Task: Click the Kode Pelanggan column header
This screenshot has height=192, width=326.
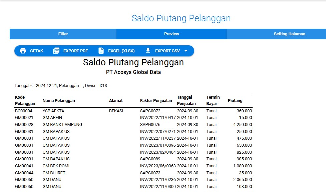Action: 25,100
